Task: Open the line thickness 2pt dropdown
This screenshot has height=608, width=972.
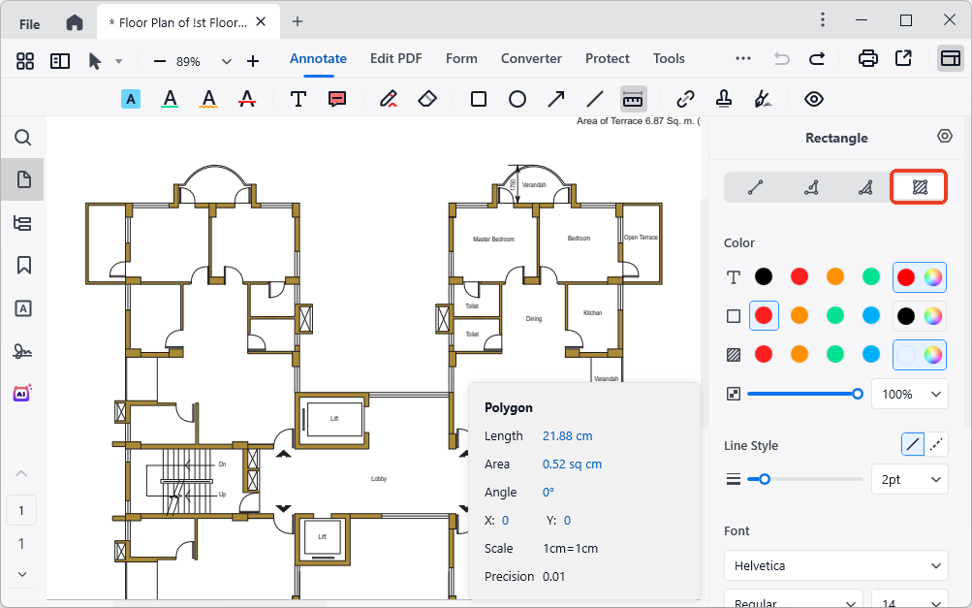Action: tap(909, 479)
